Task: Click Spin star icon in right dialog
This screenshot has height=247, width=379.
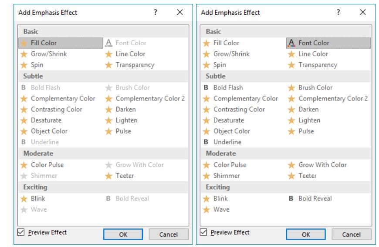Action: [206, 65]
